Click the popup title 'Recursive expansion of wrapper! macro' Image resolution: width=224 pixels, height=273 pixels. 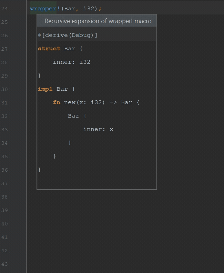(98, 21)
